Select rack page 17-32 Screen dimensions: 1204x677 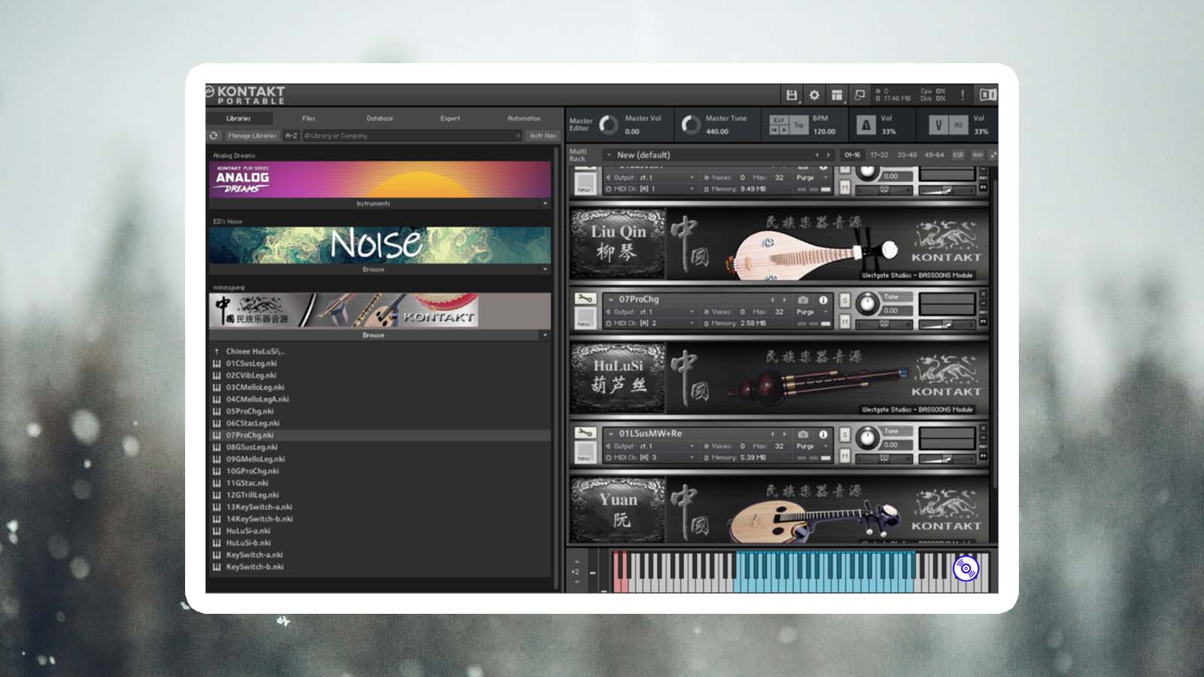click(x=879, y=155)
